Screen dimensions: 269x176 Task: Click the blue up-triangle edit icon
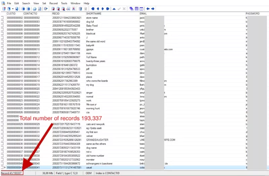pyautogui.click(x=114, y=9)
